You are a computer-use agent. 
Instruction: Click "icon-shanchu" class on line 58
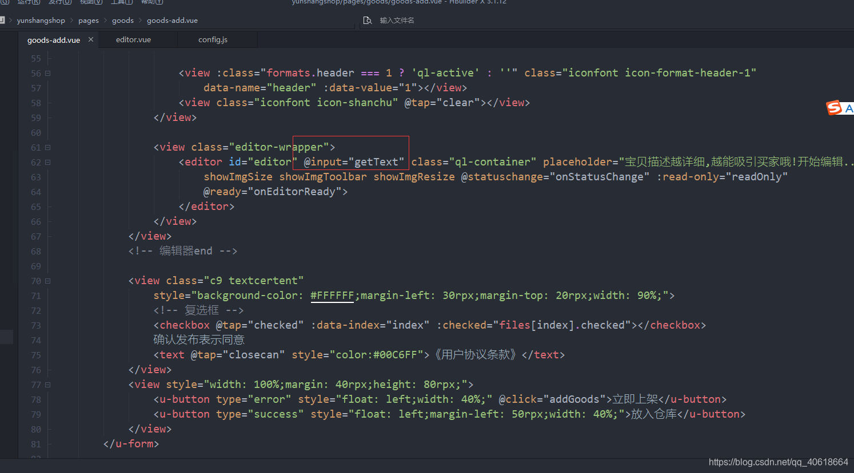click(354, 103)
